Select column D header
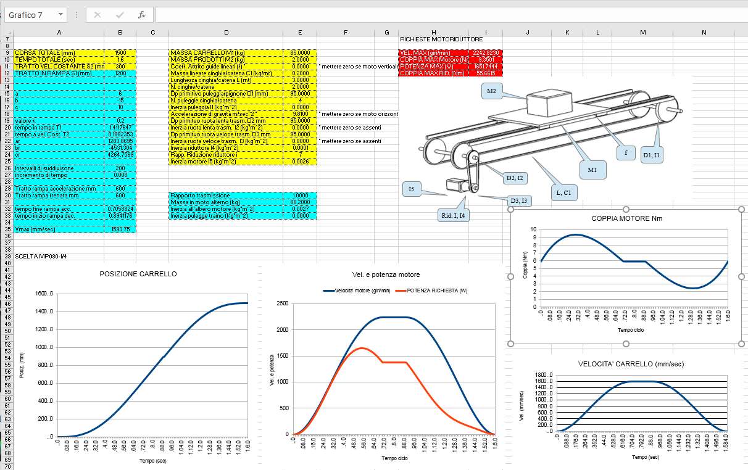Image resolution: width=748 pixels, height=470 pixels. click(x=226, y=31)
